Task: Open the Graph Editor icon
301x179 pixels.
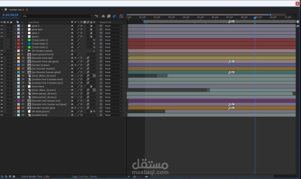Action: [121, 16]
